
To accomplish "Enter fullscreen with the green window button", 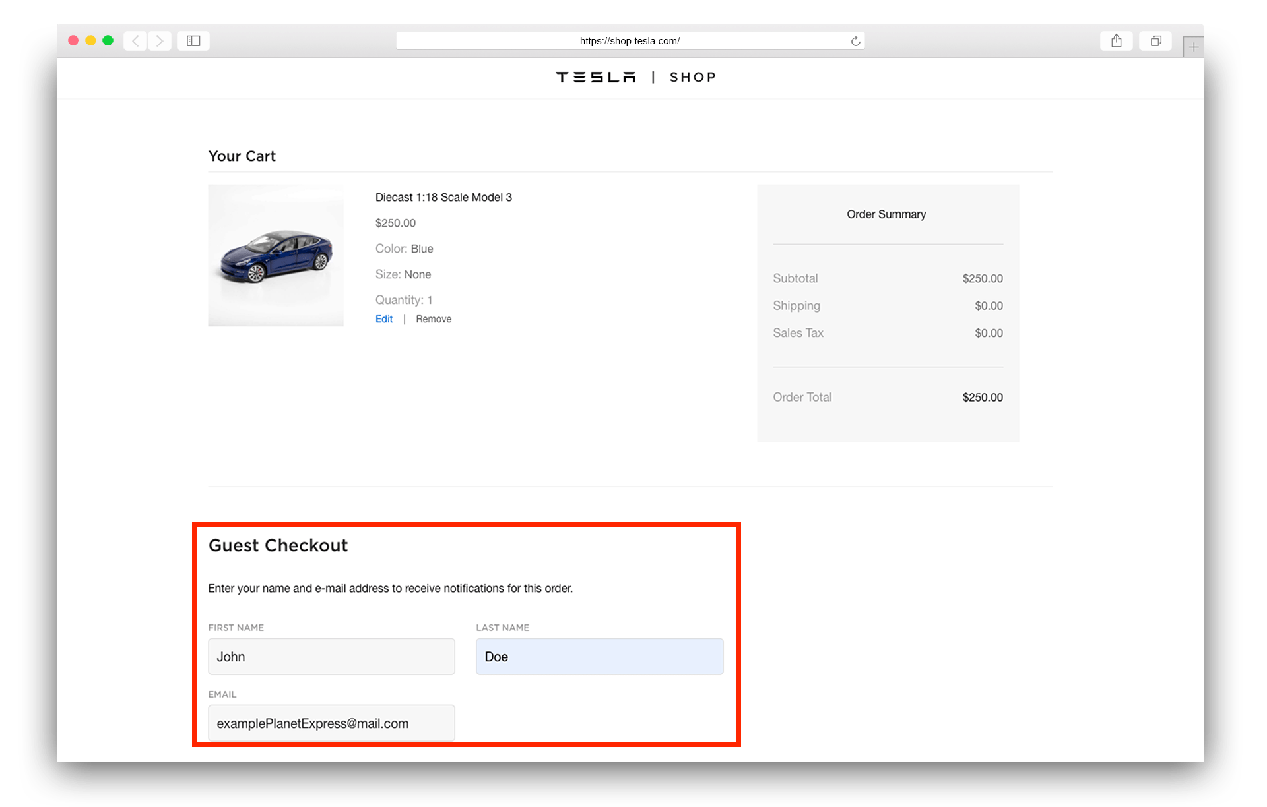I will pos(108,40).
